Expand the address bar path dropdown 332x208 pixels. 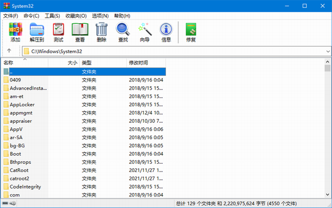coord(328,51)
